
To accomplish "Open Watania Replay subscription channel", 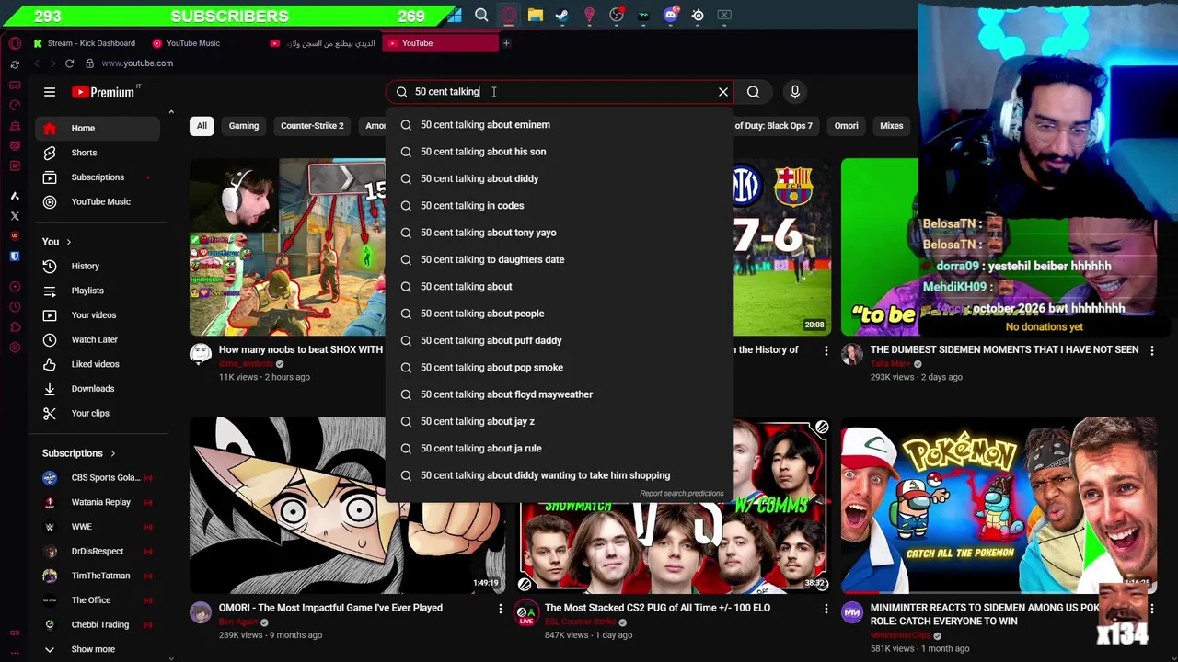I will (x=98, y=502).
